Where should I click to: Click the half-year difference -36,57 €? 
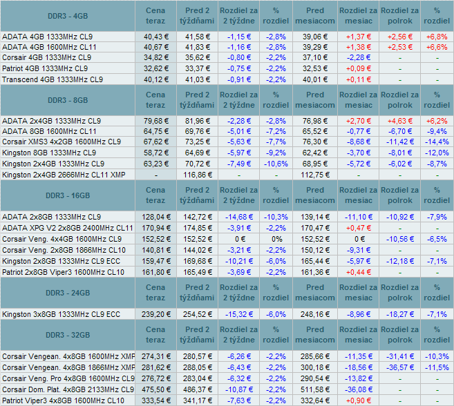400,367
